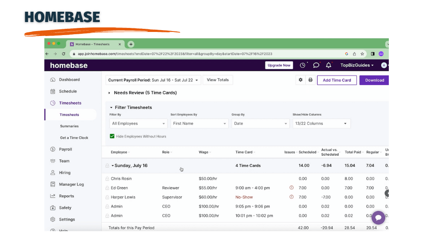Click the Hiring person icon

[53, 173]
